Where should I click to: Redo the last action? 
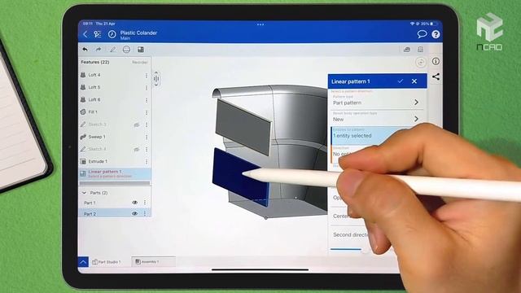click(x=99, y=50)
